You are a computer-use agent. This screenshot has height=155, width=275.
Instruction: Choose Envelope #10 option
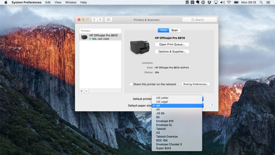pos(177,121)
